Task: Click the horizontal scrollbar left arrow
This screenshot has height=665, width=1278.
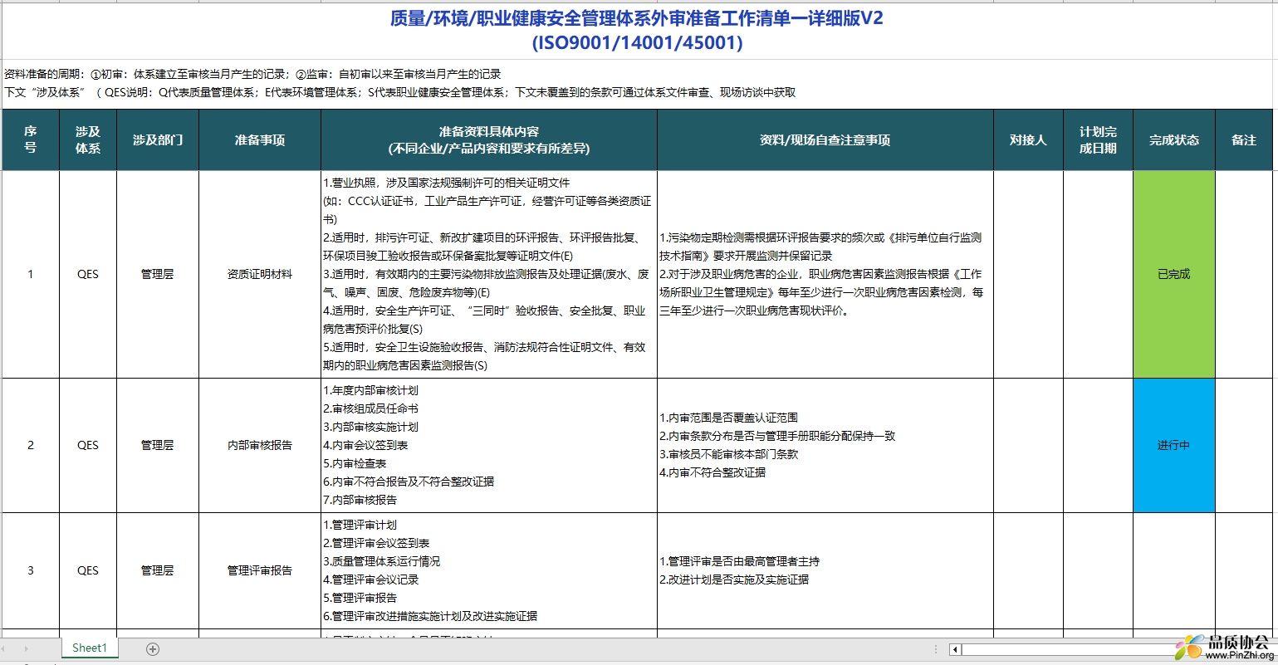Action: click(x=956, y=649)
